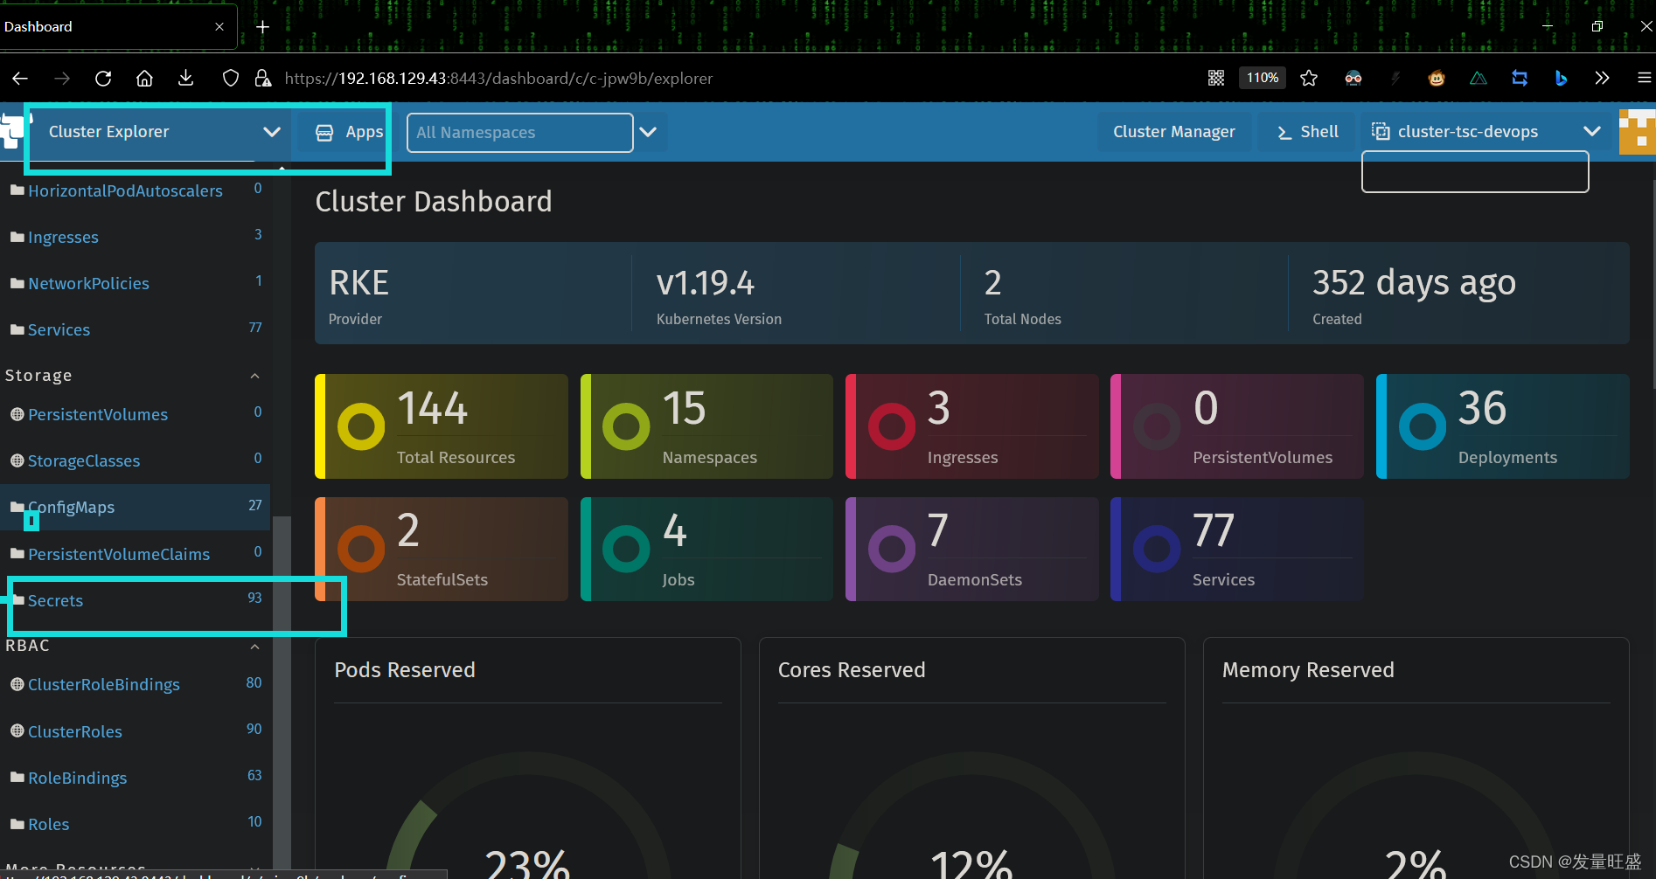Click the v1.19.4 Kubernetes Version text

706,283
